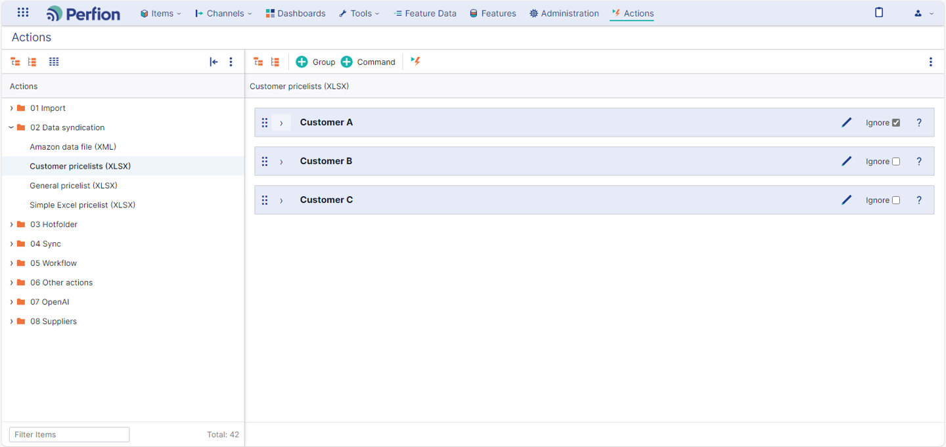This screenshot has height=447, width=946.
Task: Click Customer C title text
Action: (327, 200)
